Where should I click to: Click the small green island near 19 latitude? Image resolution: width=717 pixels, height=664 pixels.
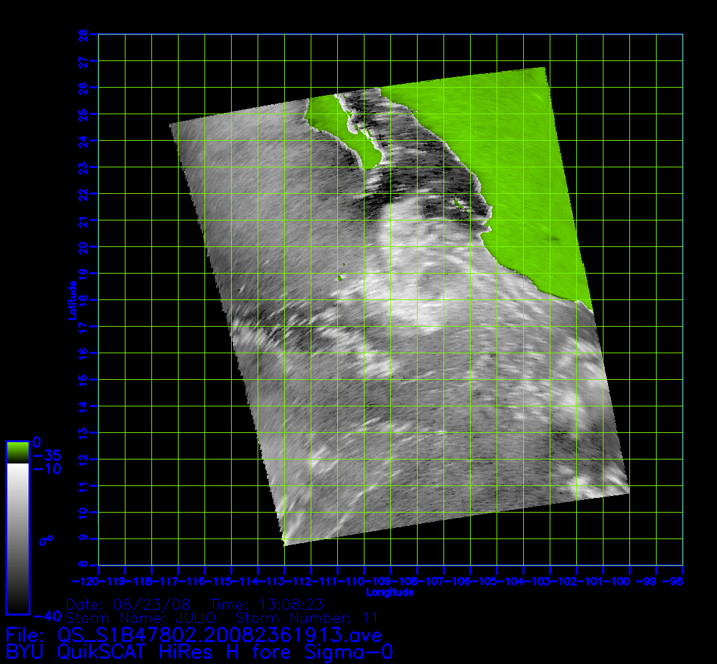click(x=341, y=278)
